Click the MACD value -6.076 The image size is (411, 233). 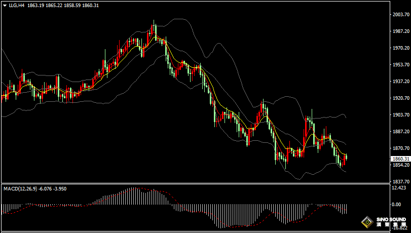click(45, 189)
